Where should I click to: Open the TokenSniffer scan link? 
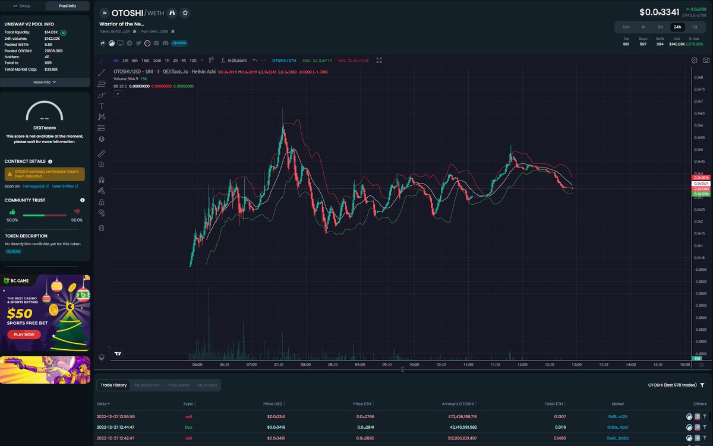point(65,186)
